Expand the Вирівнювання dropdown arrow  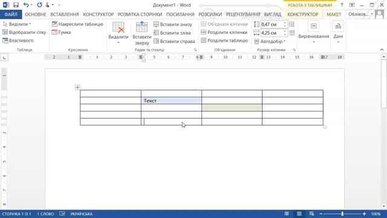coord(314,42)
